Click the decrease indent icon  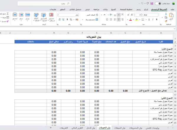tap(111, 20)
